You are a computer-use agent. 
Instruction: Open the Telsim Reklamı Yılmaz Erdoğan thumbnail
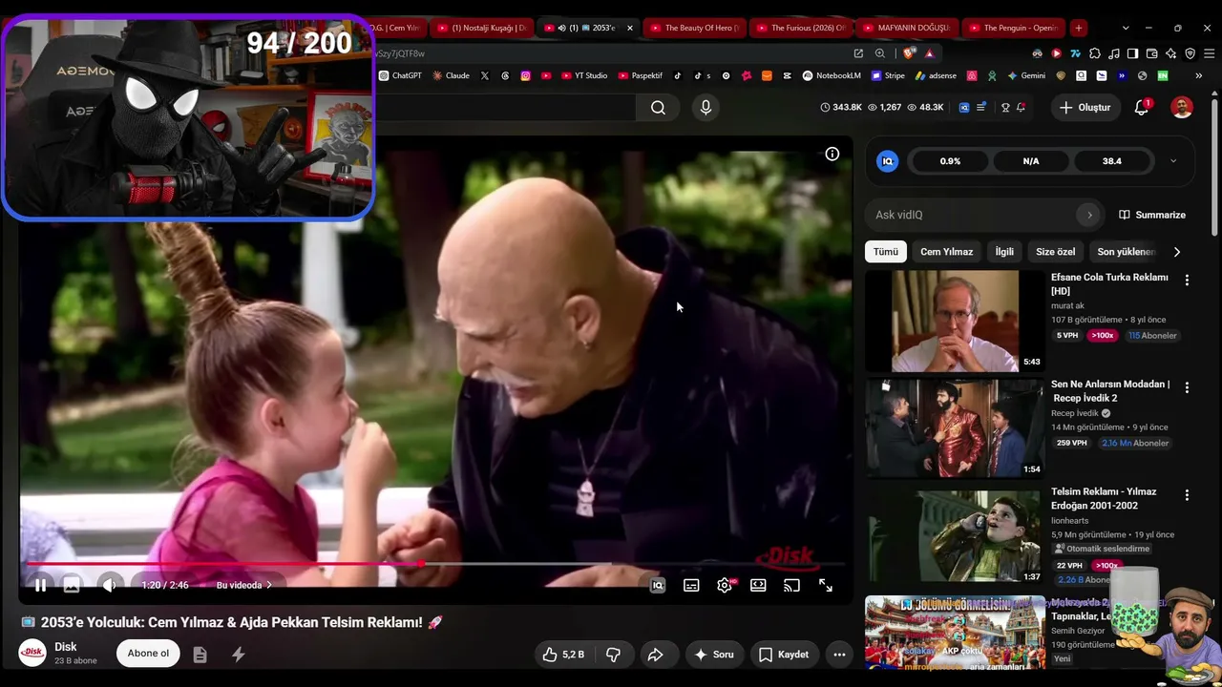pos(955,536)
